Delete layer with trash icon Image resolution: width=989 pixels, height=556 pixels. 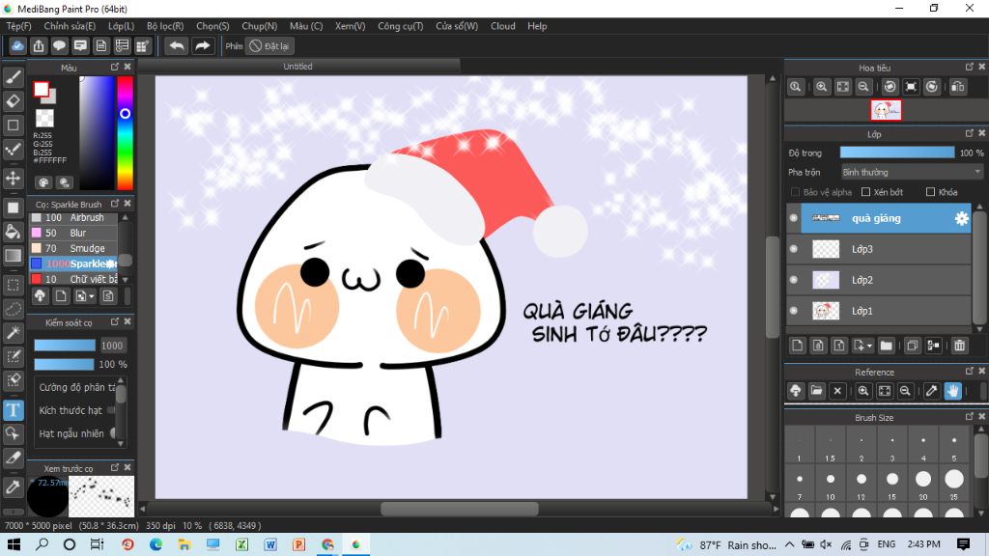tap(959, 346)
